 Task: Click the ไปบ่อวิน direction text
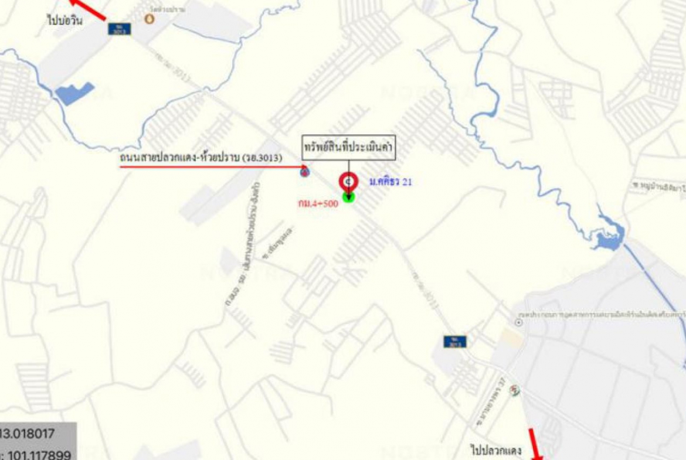click(x=64, y=20)
